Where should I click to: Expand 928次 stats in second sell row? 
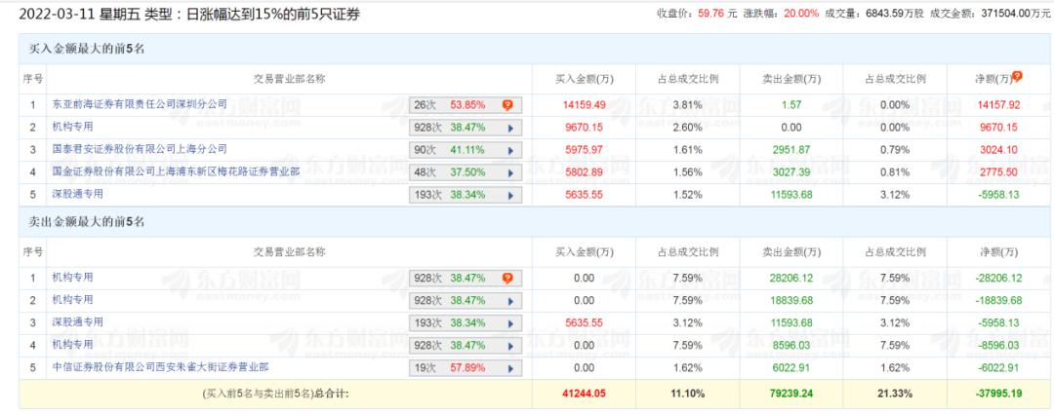[x=507, y=300]
